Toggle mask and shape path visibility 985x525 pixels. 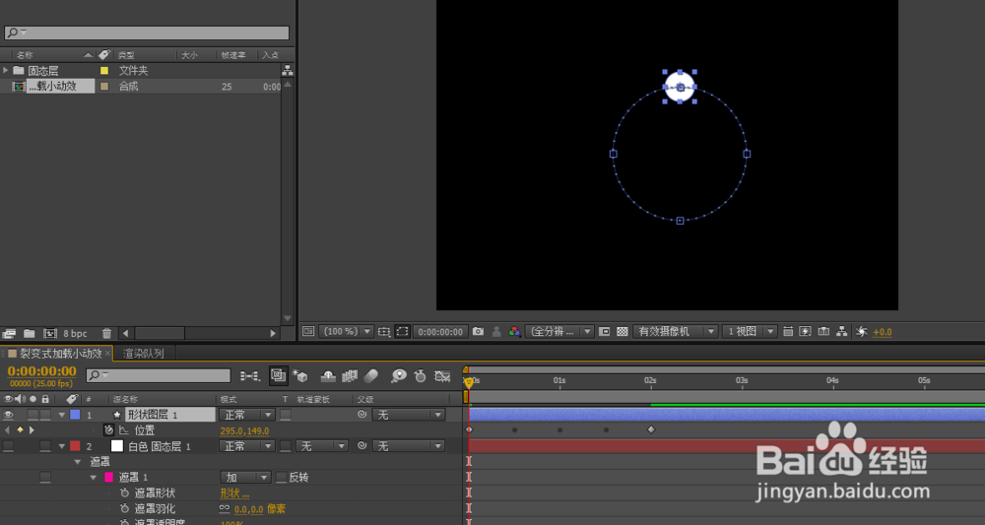[x=402, y=331]
